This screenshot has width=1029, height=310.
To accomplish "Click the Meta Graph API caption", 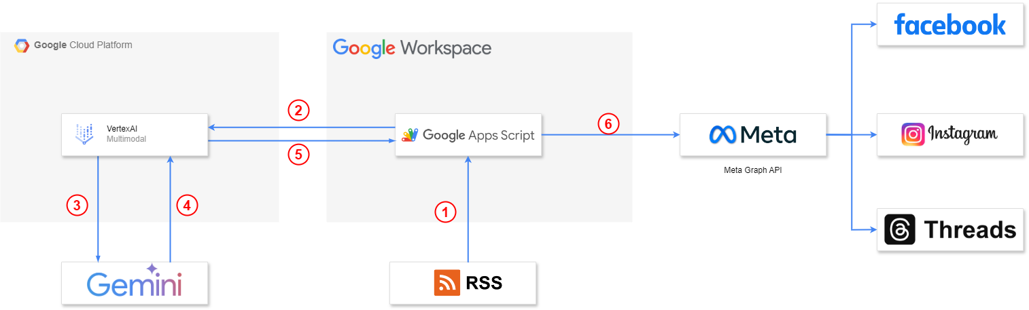I will coord(753,170).
